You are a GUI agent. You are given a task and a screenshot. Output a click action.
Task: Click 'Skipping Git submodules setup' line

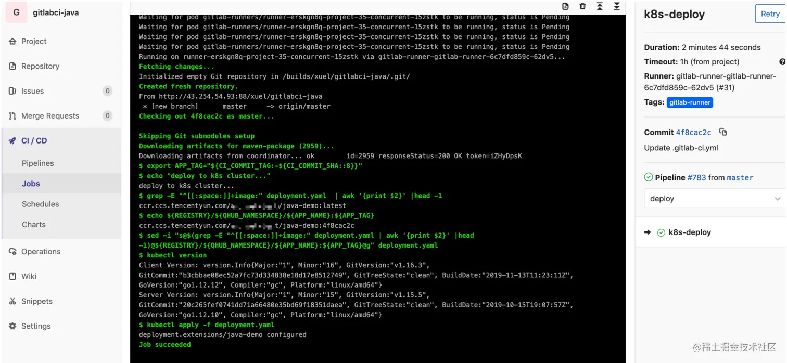pyautogui.click(x=197, y=136)
